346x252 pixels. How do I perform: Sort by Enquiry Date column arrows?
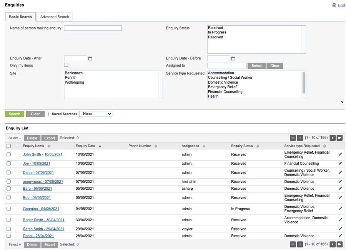pos(100,146)
